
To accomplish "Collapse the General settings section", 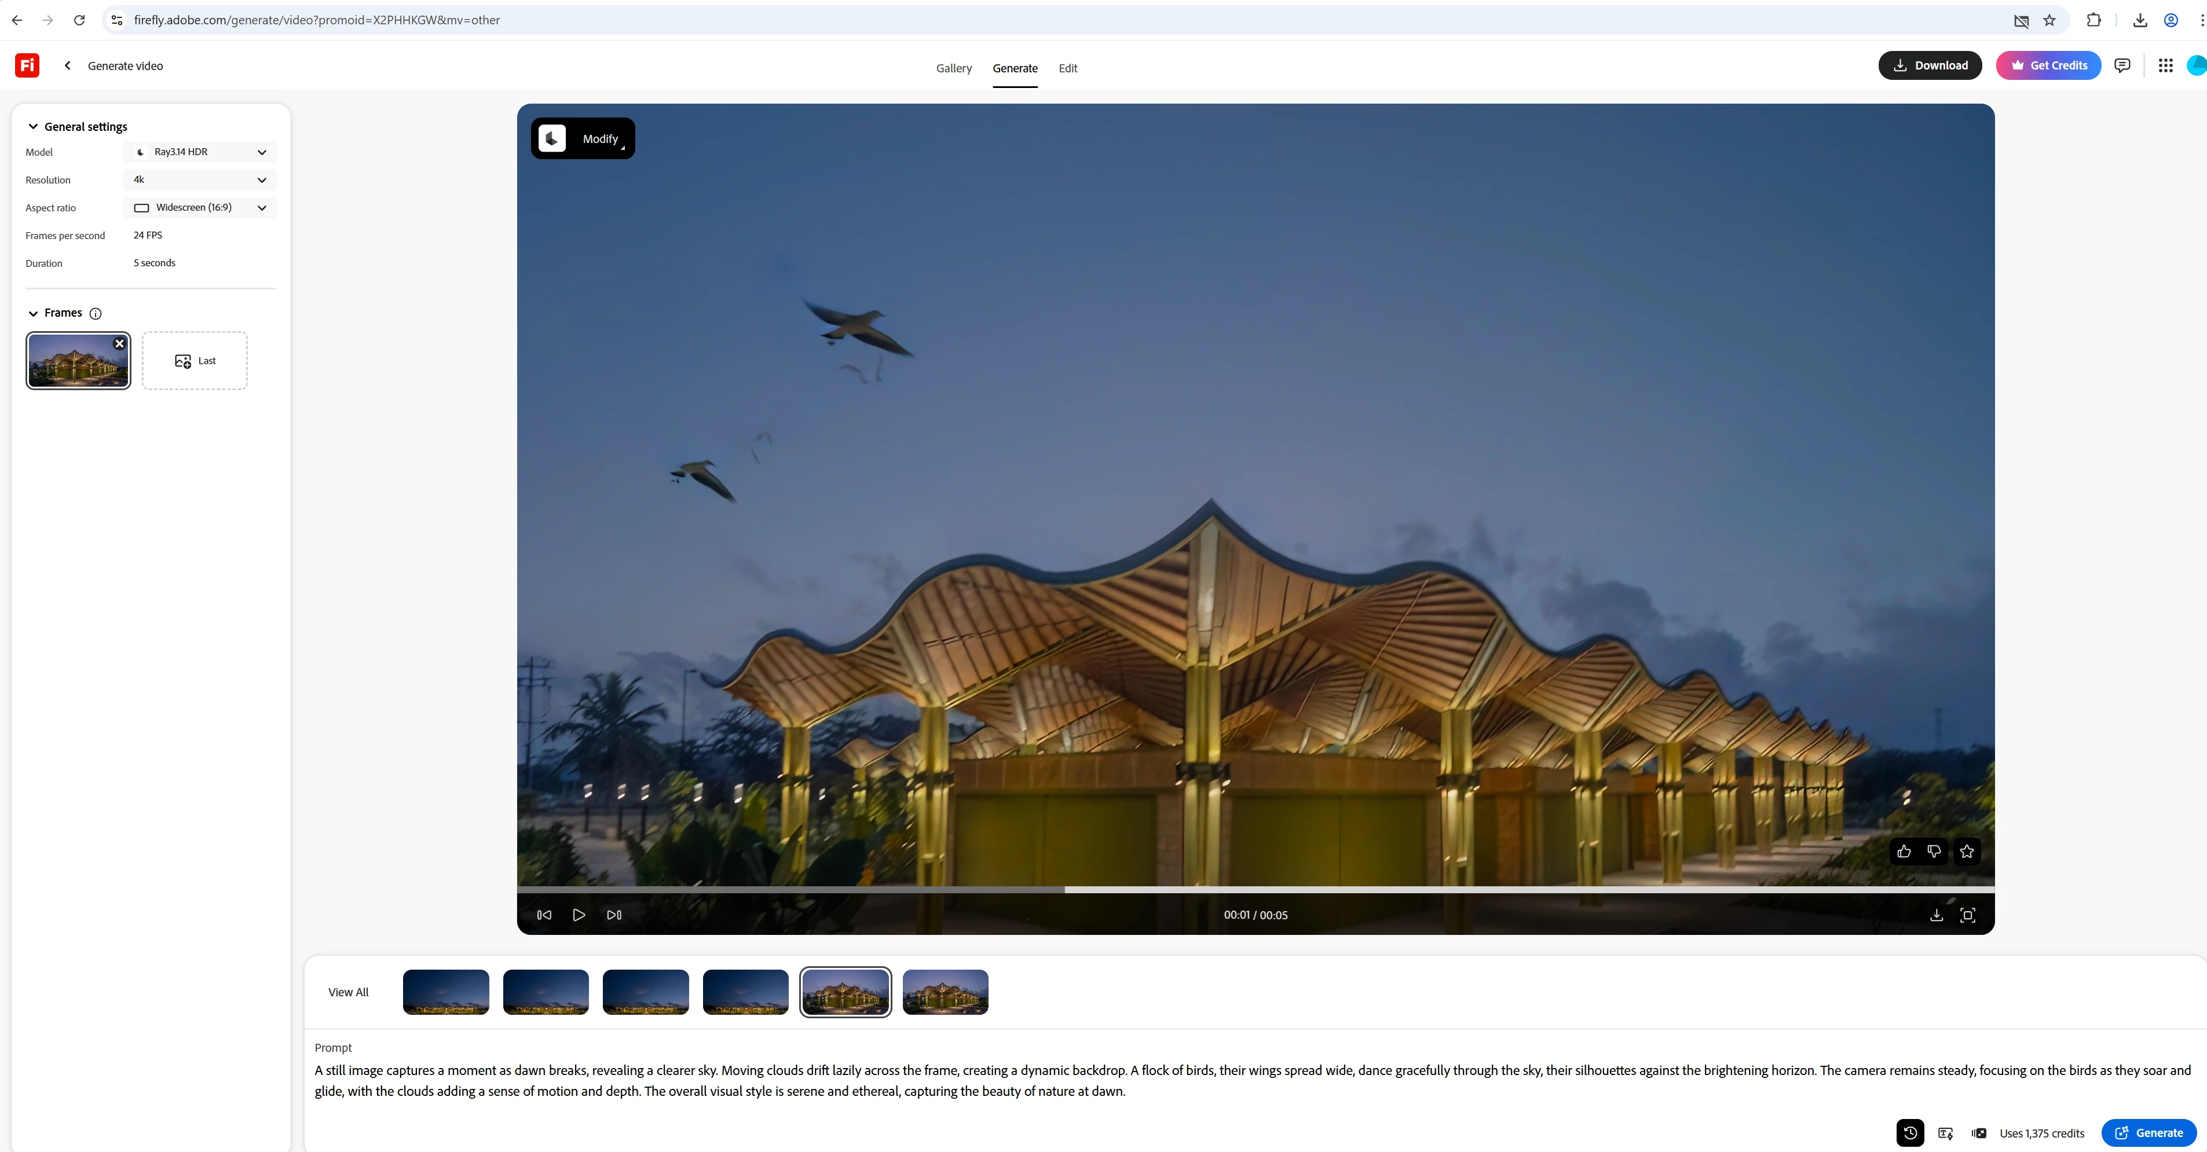I will tap(34, 127).
